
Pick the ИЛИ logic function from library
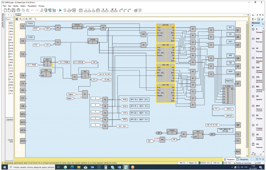[258, 39]
